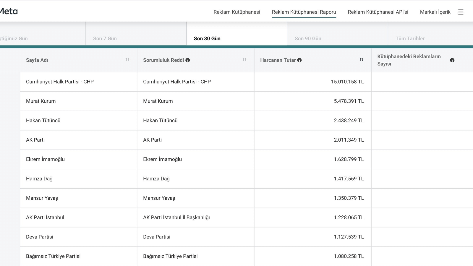Switch to Son 90 Gün tab
The height and width of the screenshot is (266, 473).
coord(338,33)
